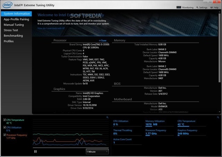
Task: Open the Monitoring view icon
Action: coord(179,7)
